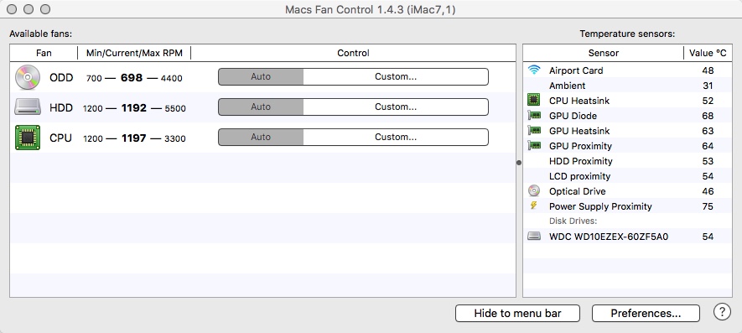
Task: Click the CPU Heatsink sensor chip icon
Action: pos(534,100)
